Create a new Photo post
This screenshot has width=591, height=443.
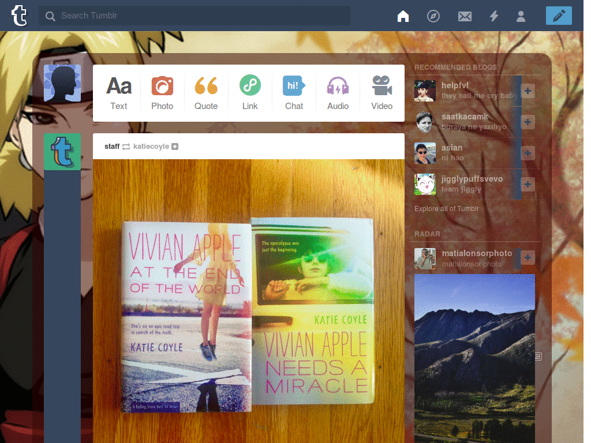click(162, 93)
